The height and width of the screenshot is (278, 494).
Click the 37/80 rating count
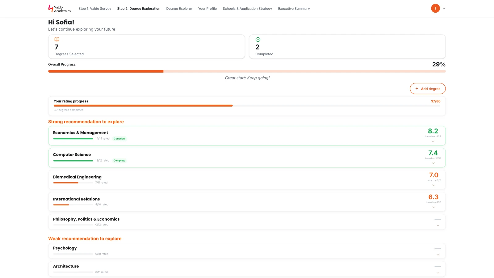(x=436, y=101)
